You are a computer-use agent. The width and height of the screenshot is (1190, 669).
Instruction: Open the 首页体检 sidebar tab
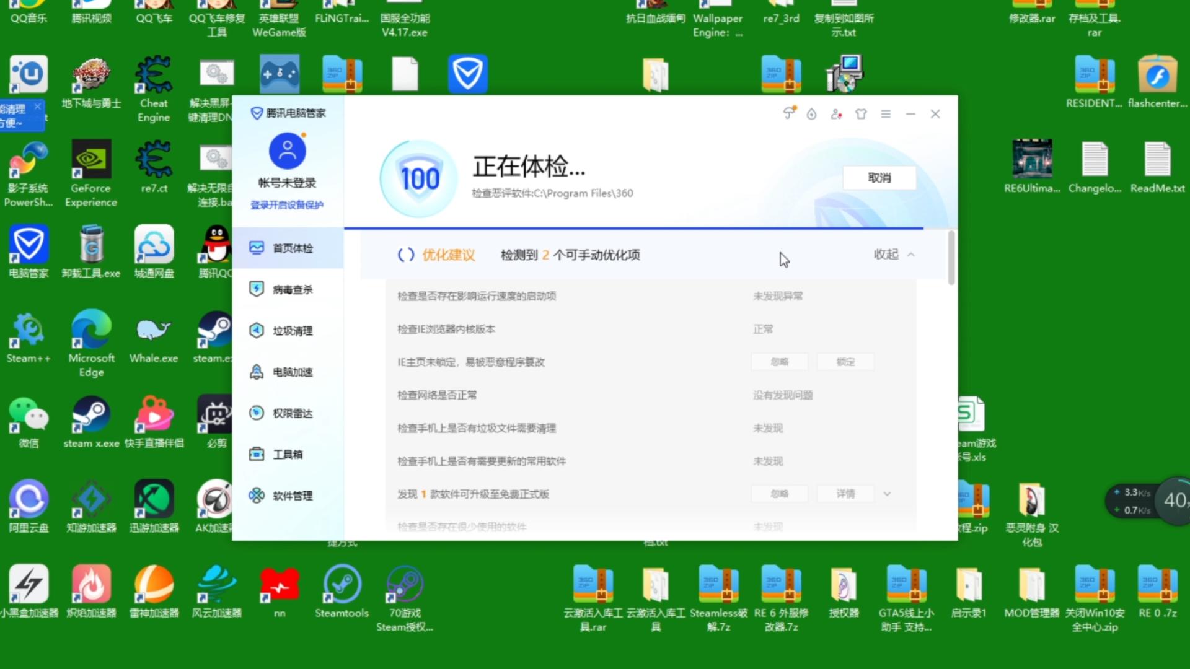(288, 248)
